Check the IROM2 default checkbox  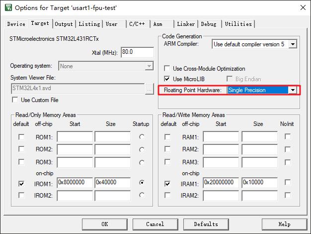[21, 195]
